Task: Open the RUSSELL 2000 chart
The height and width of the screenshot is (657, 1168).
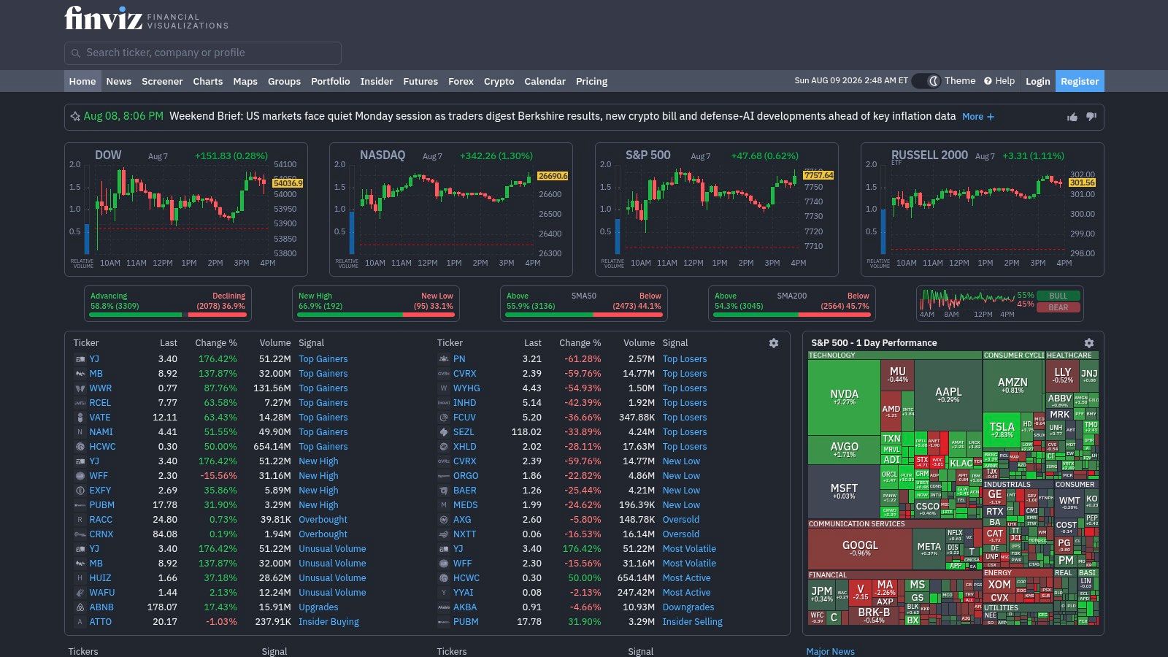Action: pos(983,210)
